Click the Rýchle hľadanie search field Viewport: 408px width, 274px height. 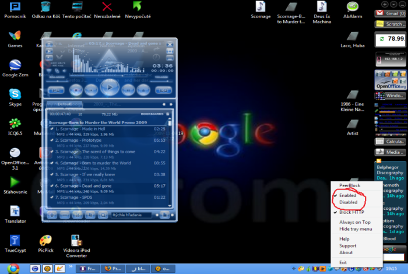[131, 215]
